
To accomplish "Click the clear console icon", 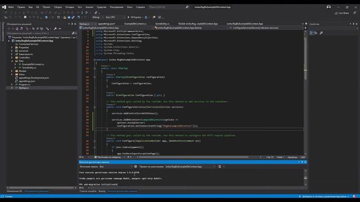I will click(x=220, y=167).
